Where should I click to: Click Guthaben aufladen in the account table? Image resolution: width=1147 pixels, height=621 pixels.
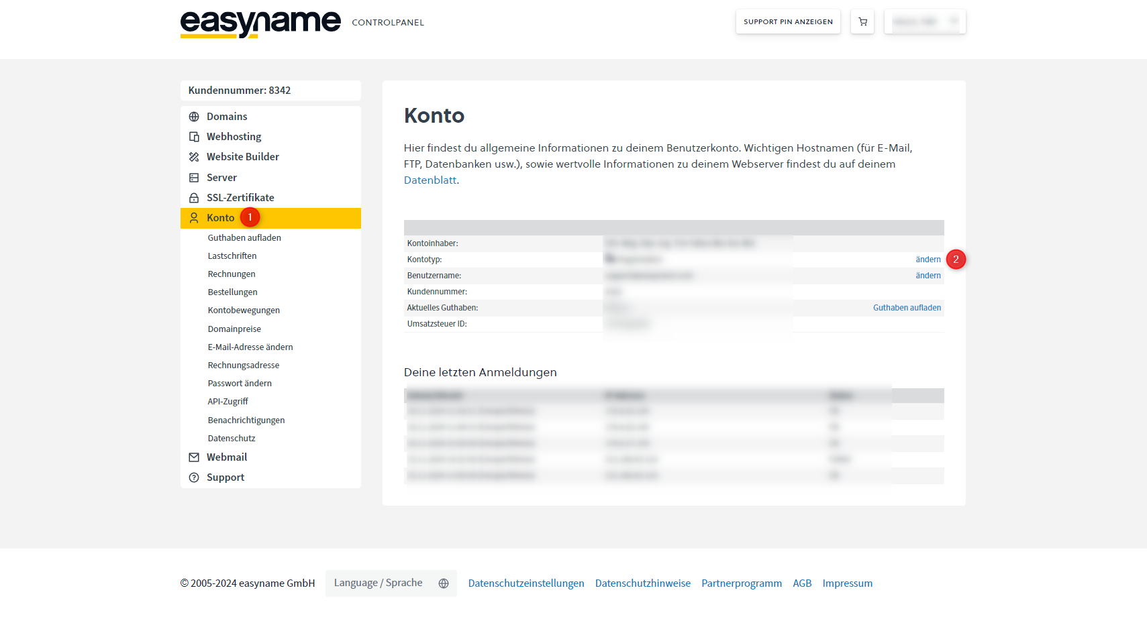pos(907,307)
